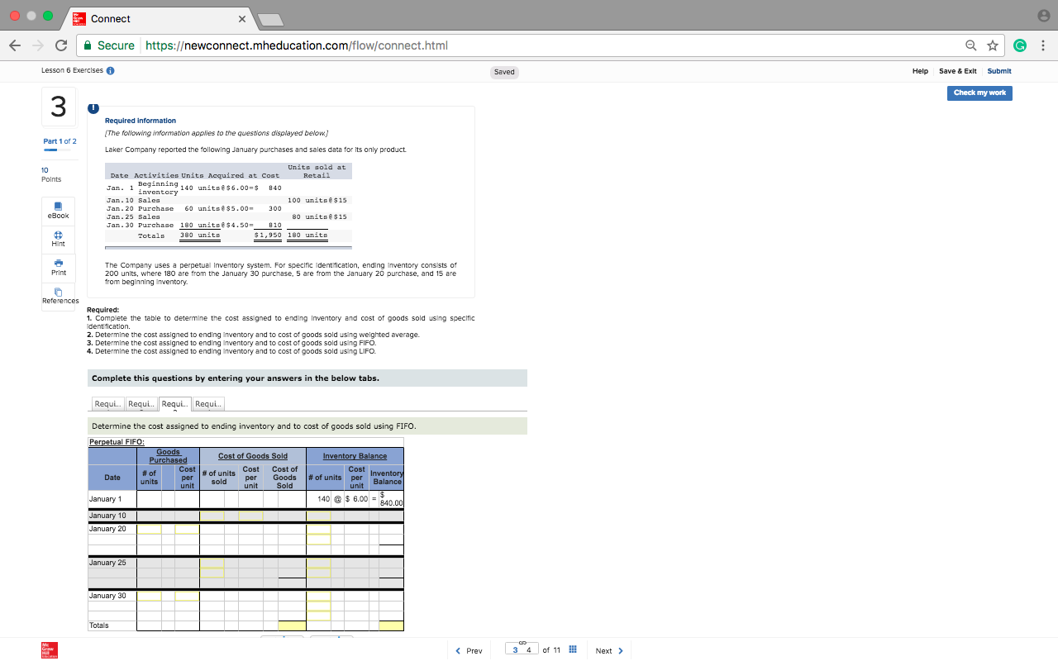Go to the Next question

pyautogui.click(x=608, y=650)
